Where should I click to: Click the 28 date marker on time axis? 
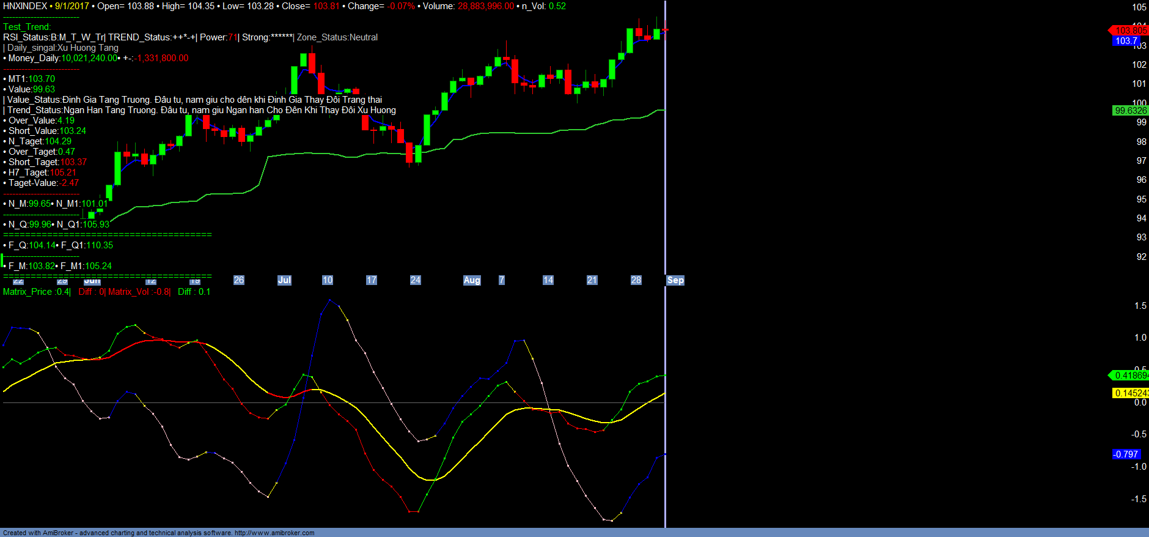click(636, 280)
